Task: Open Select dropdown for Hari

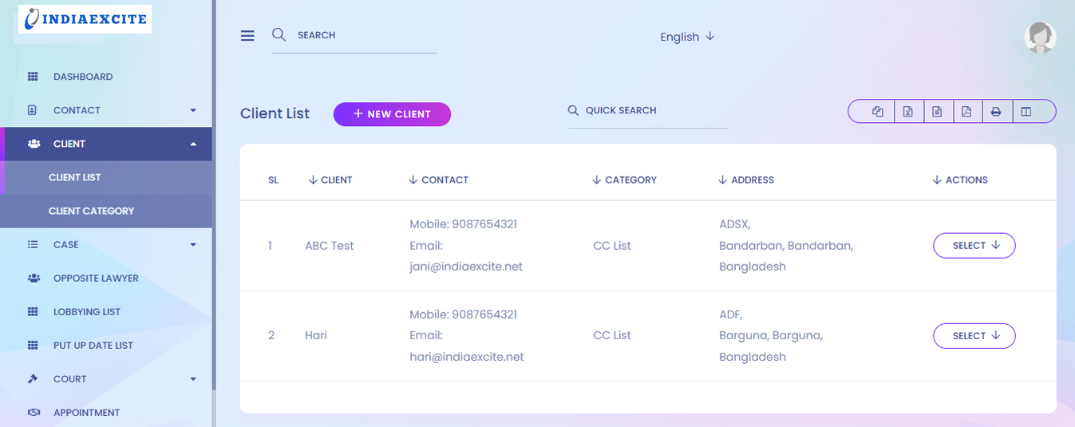Action: (974, 336)
